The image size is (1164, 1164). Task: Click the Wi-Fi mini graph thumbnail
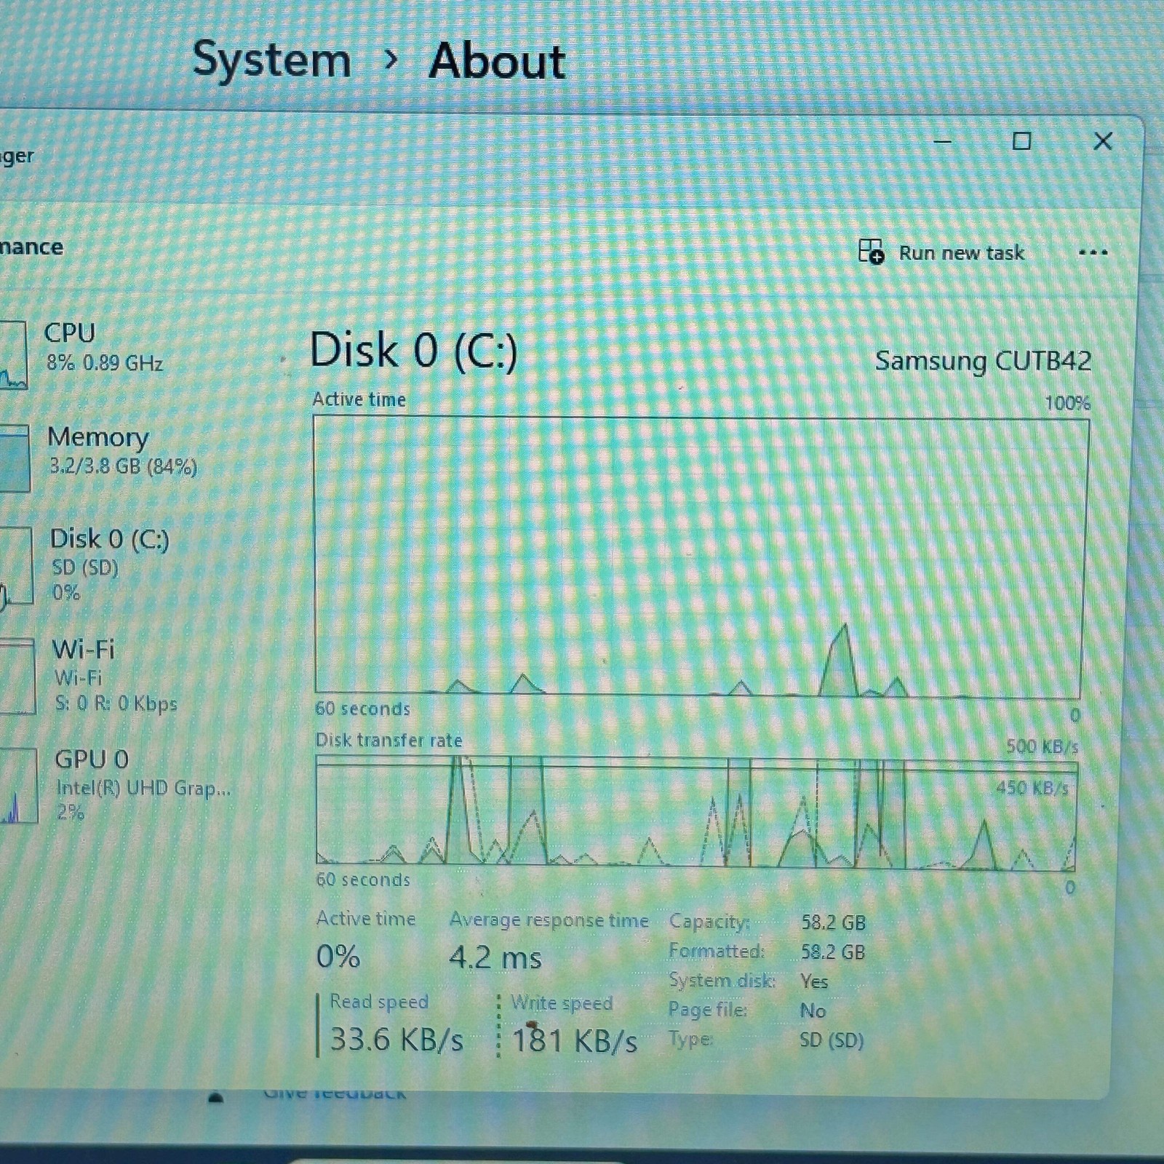tap(17, 677)
